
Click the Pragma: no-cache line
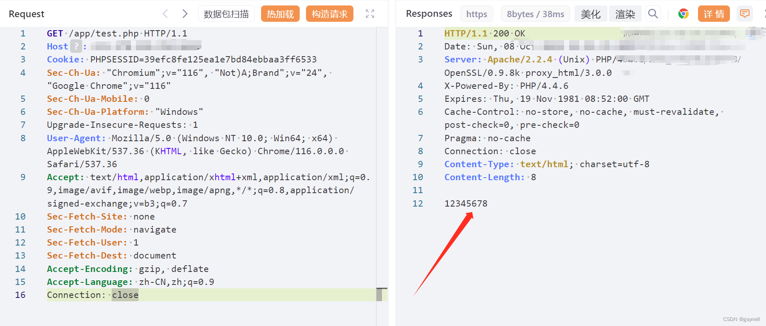(487, 138)
